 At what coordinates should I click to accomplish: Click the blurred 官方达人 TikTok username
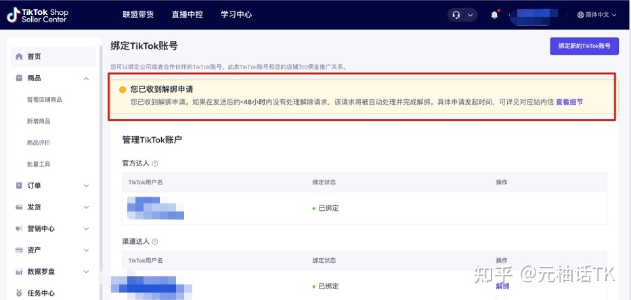(x=156, y=208)
